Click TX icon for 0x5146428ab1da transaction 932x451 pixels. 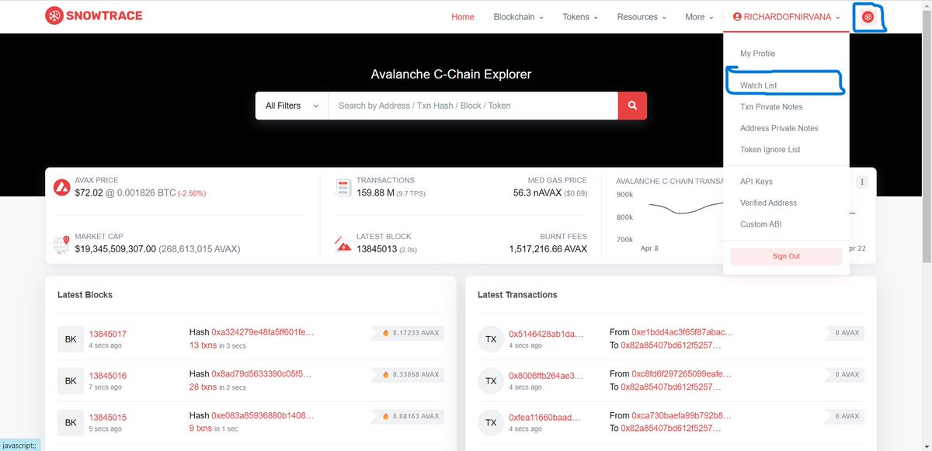(491, 339)
